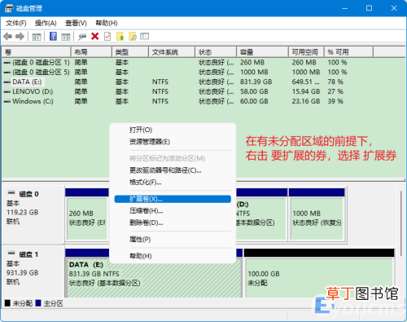
Task: Sort by the 类型 column header
Action: (x=130, y=52)
